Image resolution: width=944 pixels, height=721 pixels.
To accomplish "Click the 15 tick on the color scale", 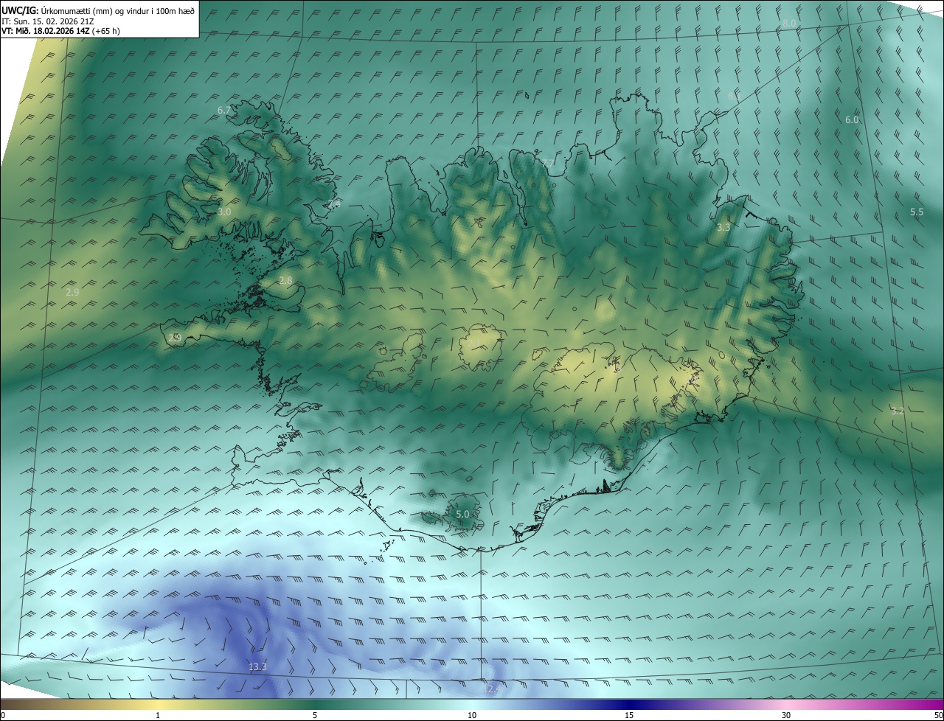I will (x=629, y=715).
